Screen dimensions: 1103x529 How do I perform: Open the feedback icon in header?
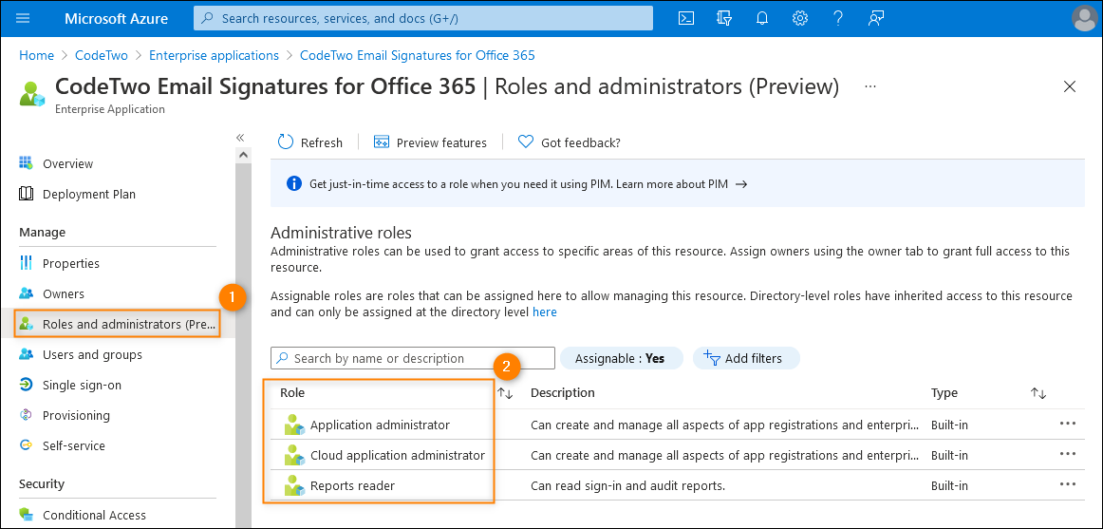[x=875, y=18]
